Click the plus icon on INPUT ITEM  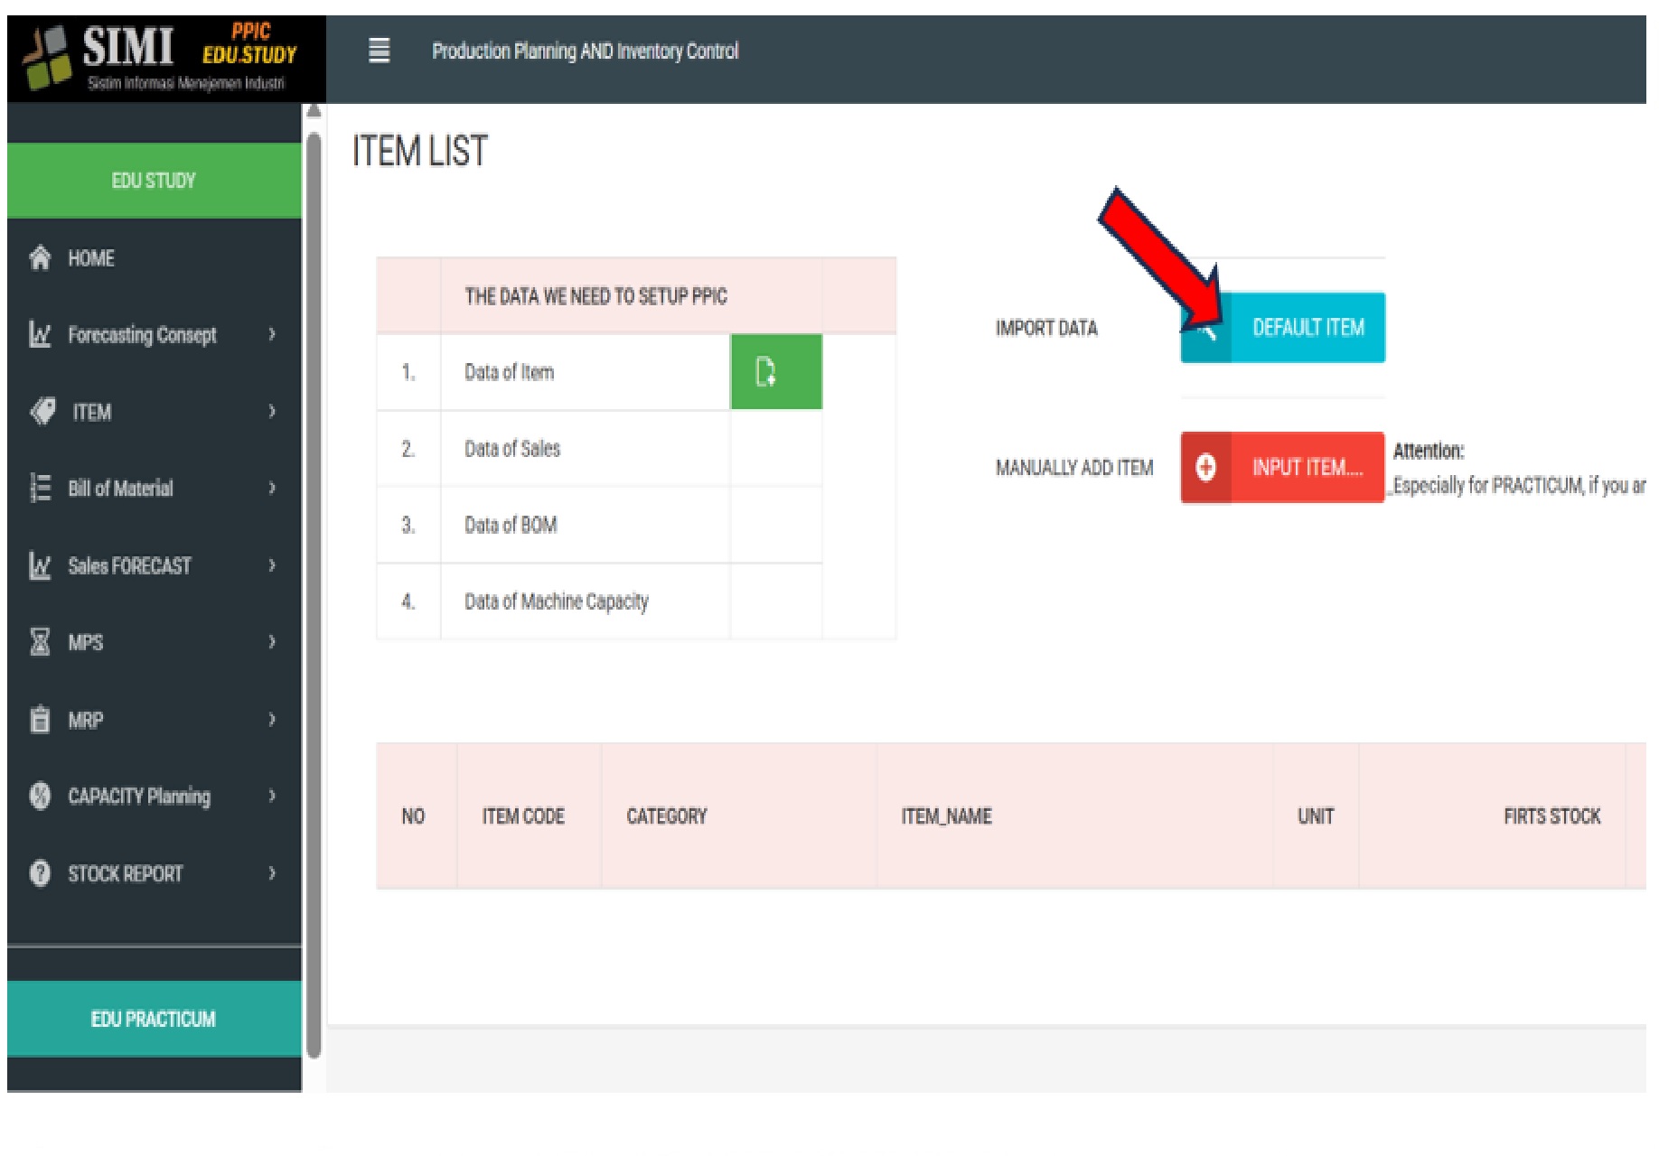point(1205,467)
